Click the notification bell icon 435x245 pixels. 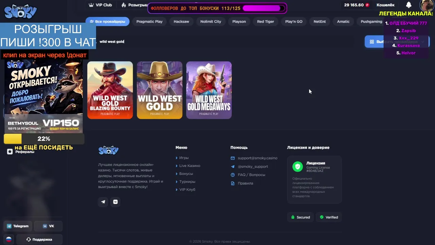409,5
